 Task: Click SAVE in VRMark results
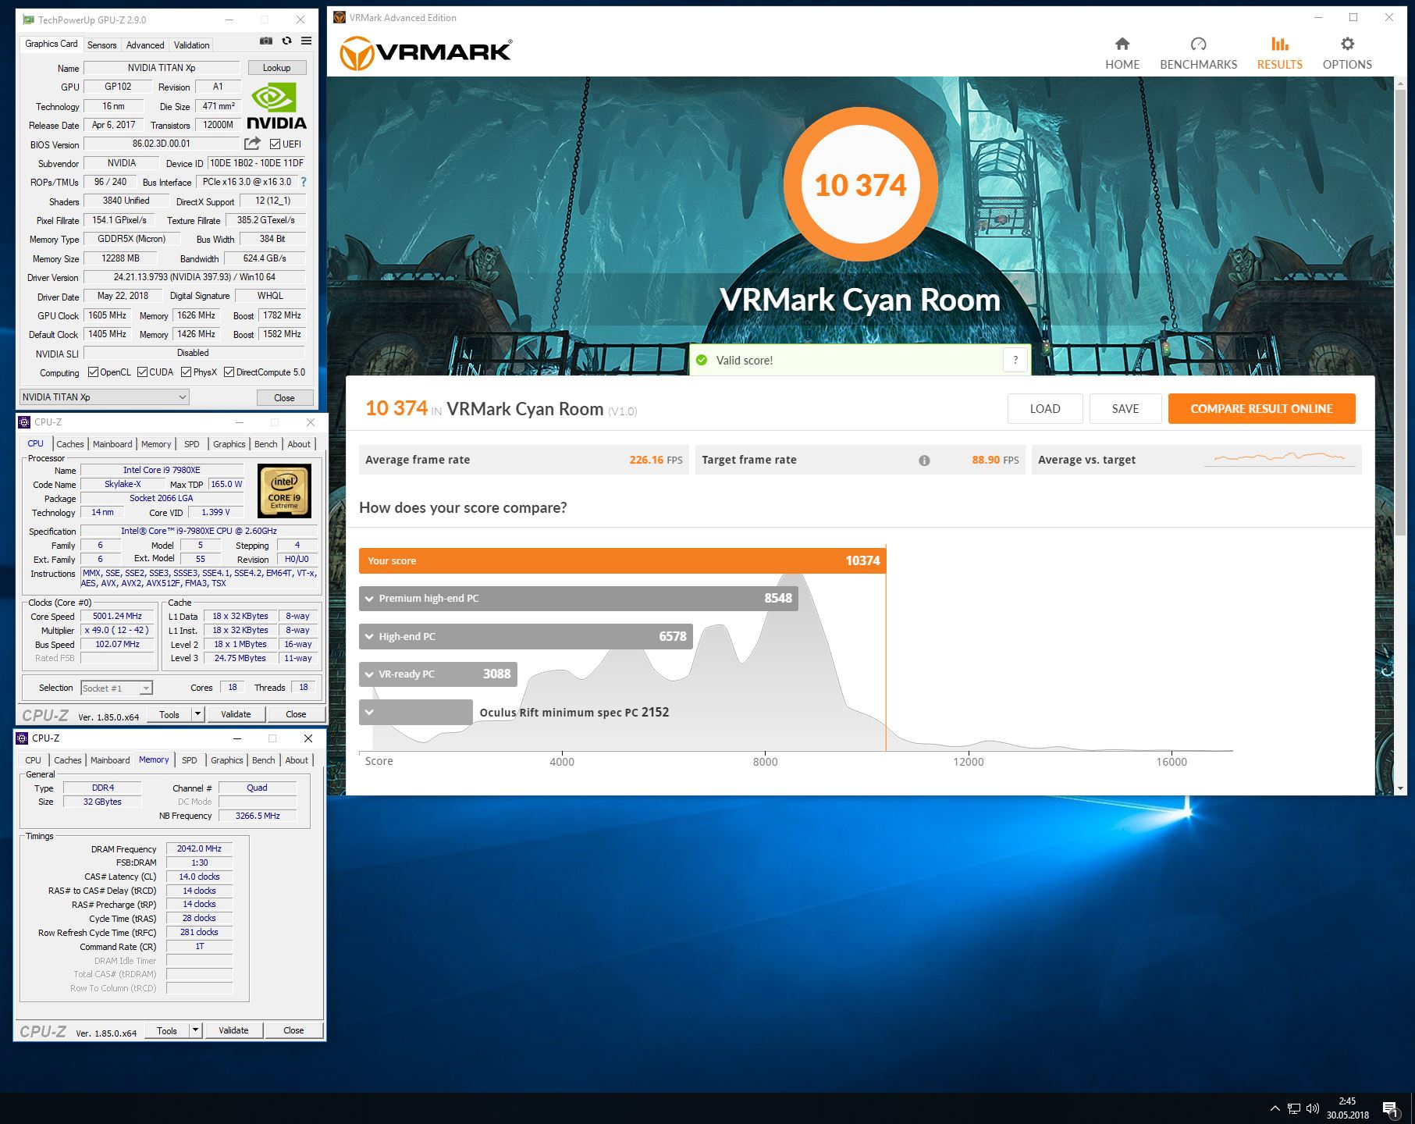coord(1125,408)
